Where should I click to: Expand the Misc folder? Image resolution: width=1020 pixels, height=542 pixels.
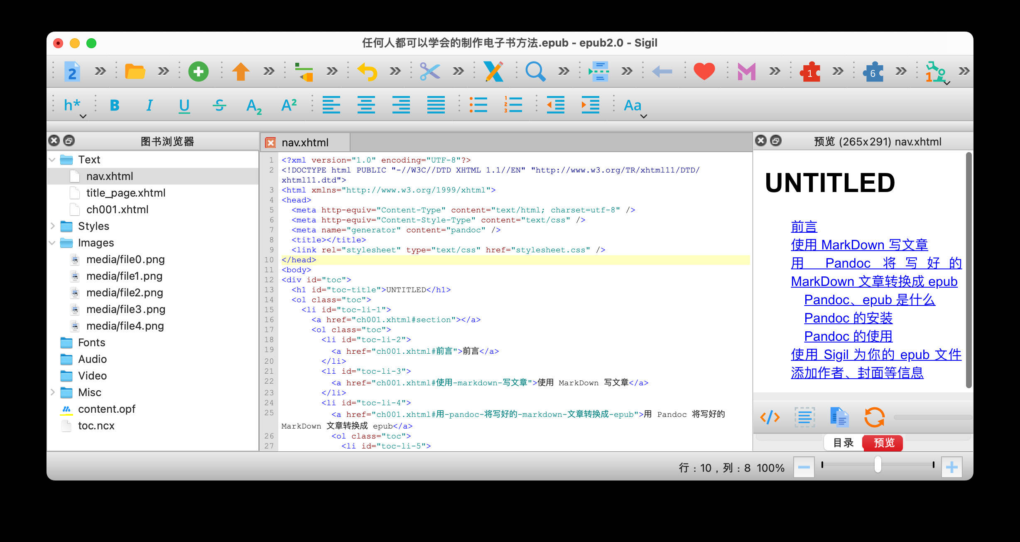coord(52,392)
